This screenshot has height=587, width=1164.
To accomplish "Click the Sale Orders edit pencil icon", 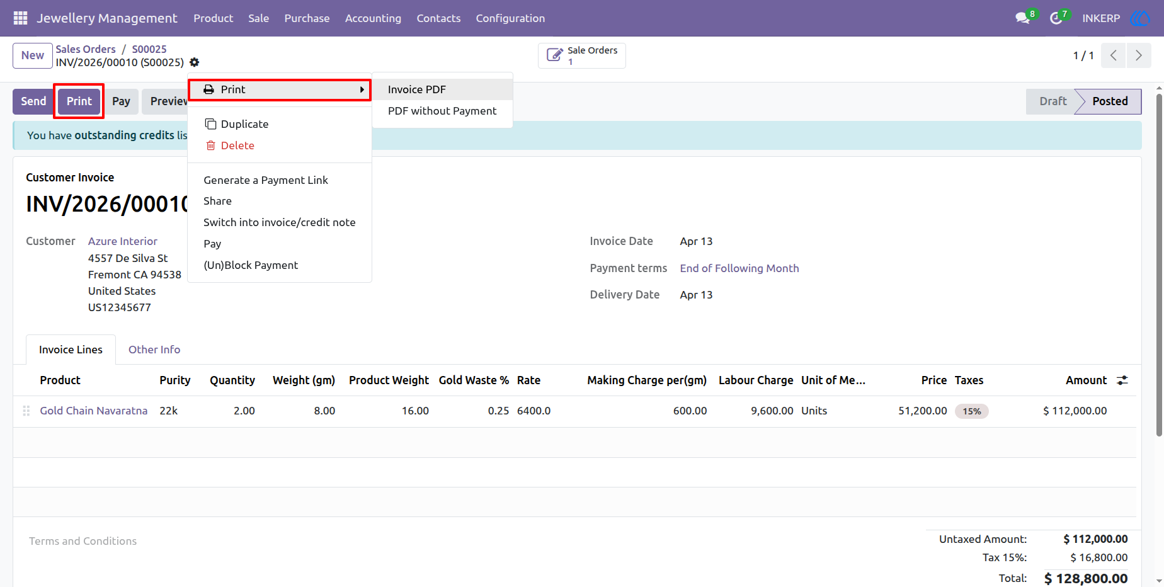I will [554, 55].
